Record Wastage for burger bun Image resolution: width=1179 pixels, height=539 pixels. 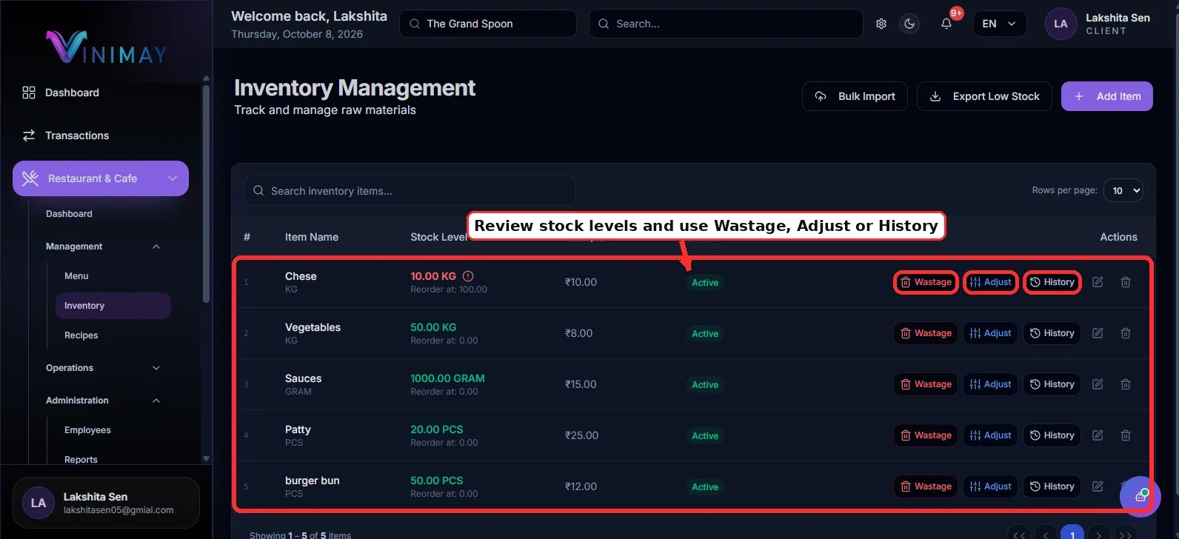pos(926,486)
